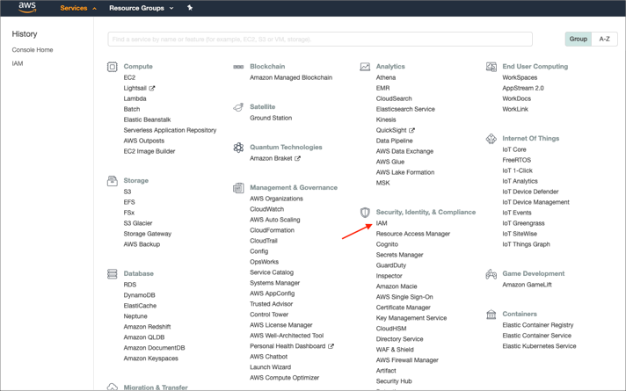The image size is (626, 391).
Task: Click the Security, Identity & Compliance shield icon
Action: point(365,213)
